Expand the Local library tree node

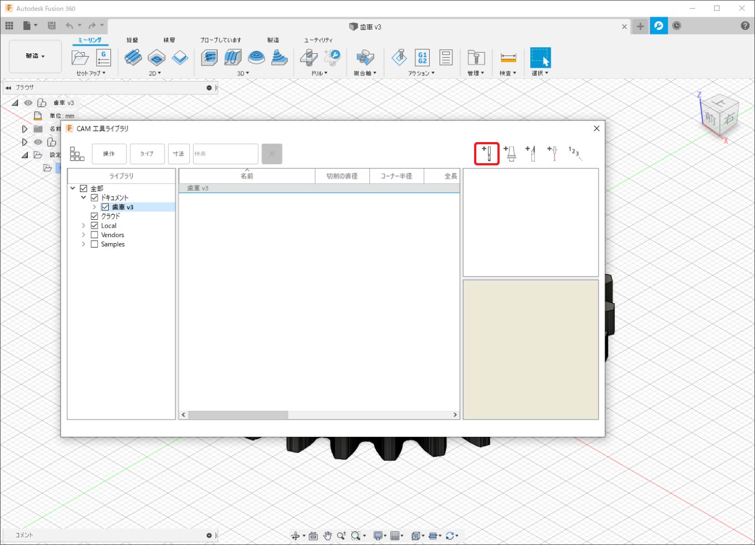pyautogui.click(x=84, y=226)
